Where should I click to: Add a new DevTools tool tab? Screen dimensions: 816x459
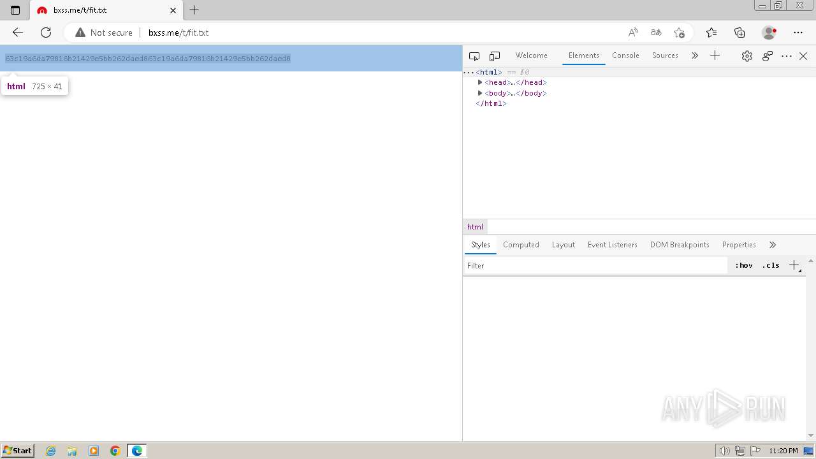coord(715,55)
